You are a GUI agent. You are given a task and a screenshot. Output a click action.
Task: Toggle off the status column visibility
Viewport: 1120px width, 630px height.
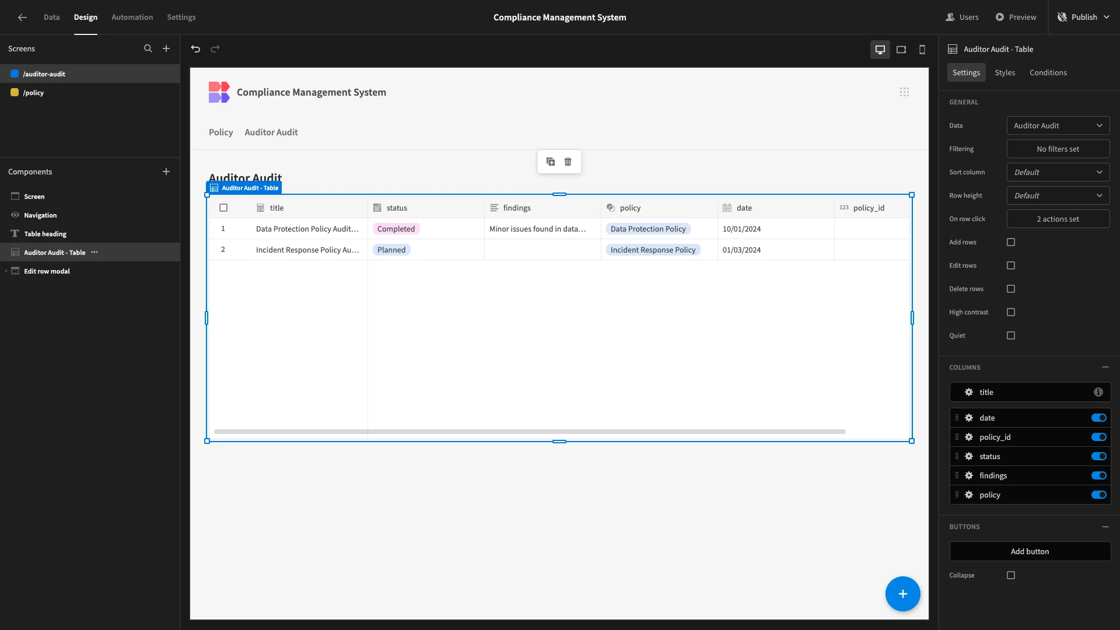[x=1099, y=456]
